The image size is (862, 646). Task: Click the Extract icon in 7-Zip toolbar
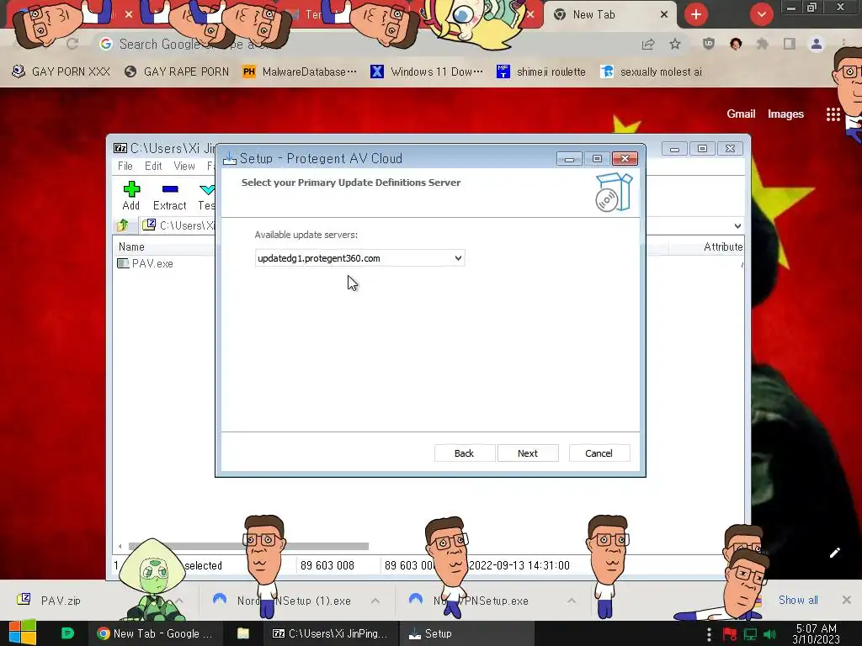coord(170,196)
